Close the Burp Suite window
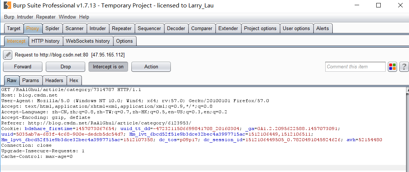The width and height of the screenshot is (409, 172). coord(400,5)
